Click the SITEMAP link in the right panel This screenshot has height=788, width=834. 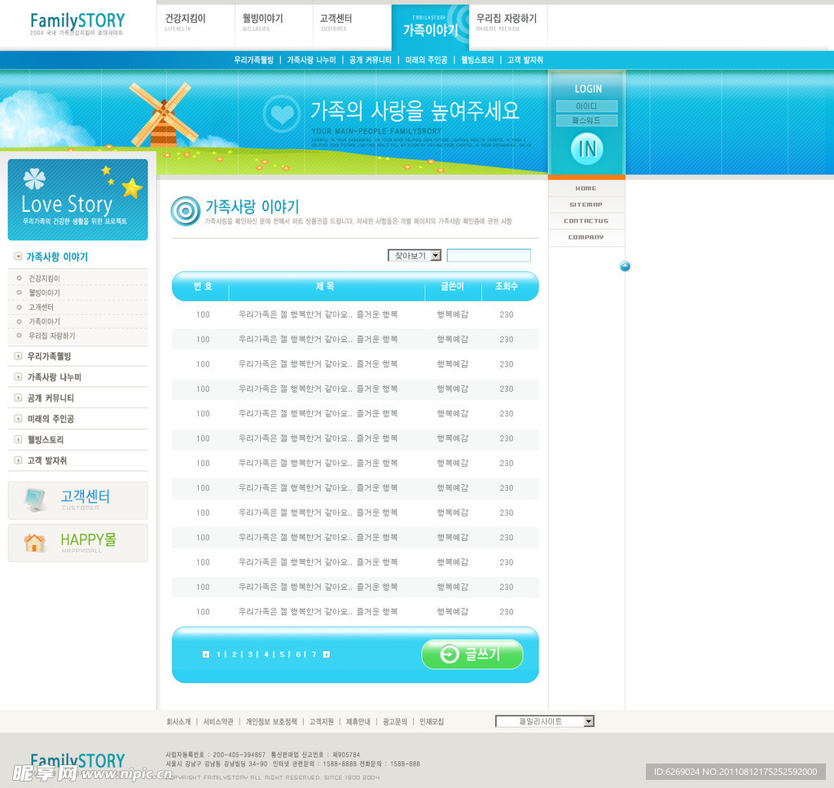point(586,205)
